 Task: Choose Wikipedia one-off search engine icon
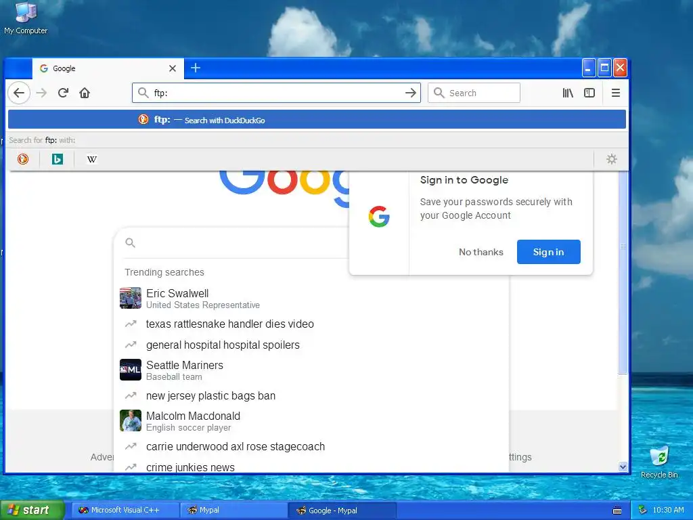click(x=92, y=159)
